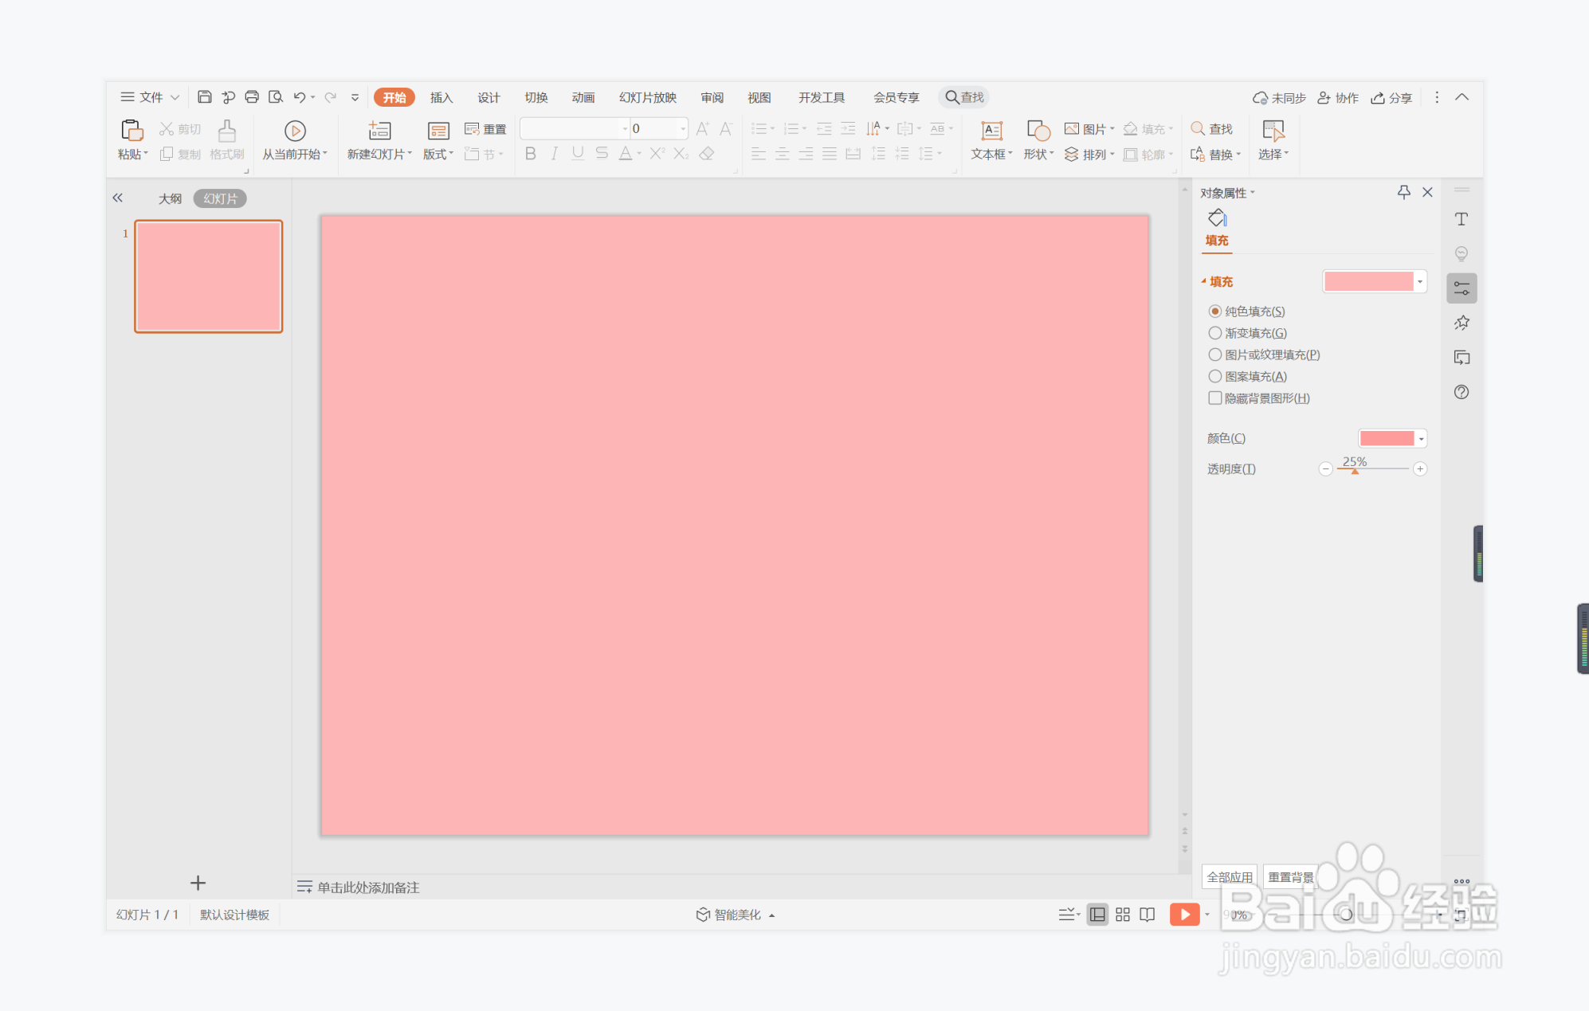Click the Paste icon
Viewport: 1589px width, 1011px height.
pyautogui.click(x=132, y=130)
